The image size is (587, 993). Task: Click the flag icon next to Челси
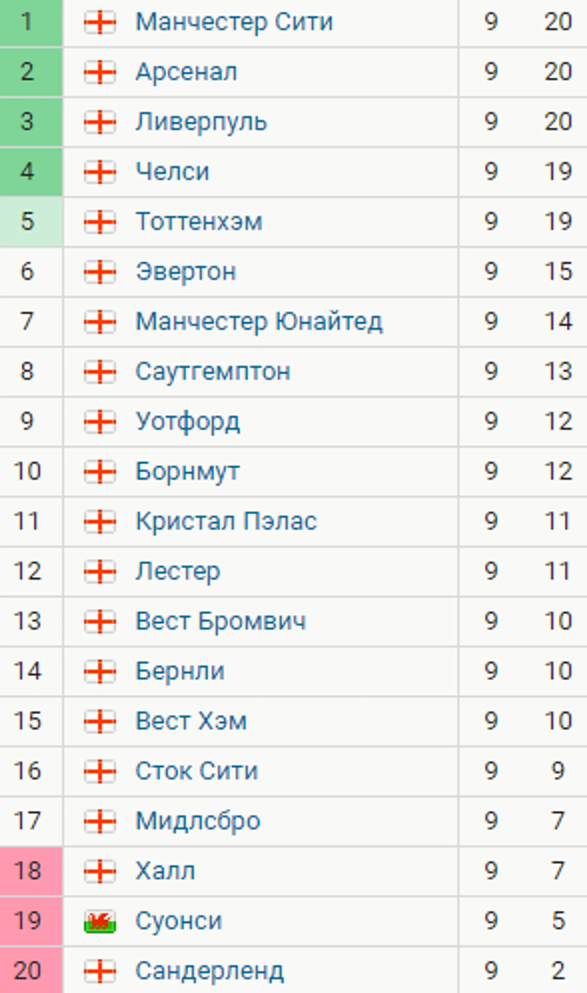pos(100,172)
